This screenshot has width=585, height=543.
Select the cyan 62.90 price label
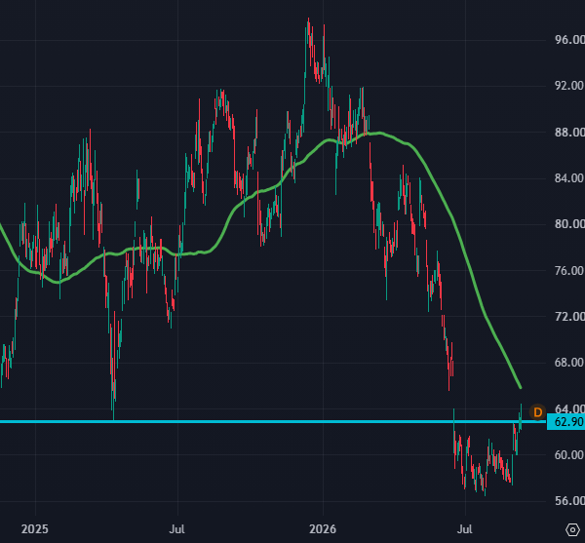(565, 422)
